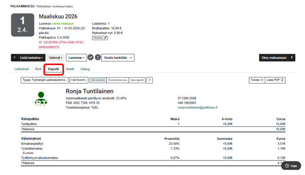Viewport: 305px width, 175px height.
Task: Open the Kieli: Suomi language dropdown
Action: pyautogui.click(x=79, y=80)
